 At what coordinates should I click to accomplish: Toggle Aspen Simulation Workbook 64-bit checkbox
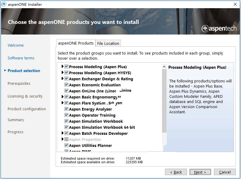pos(66,127)
